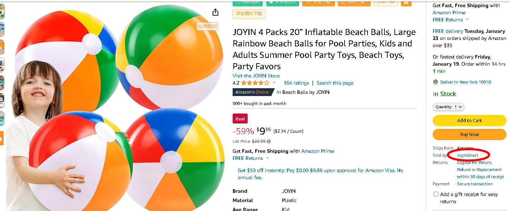
Task: Expand FREE Returns in the buy box
Action: tap(467, 20)
